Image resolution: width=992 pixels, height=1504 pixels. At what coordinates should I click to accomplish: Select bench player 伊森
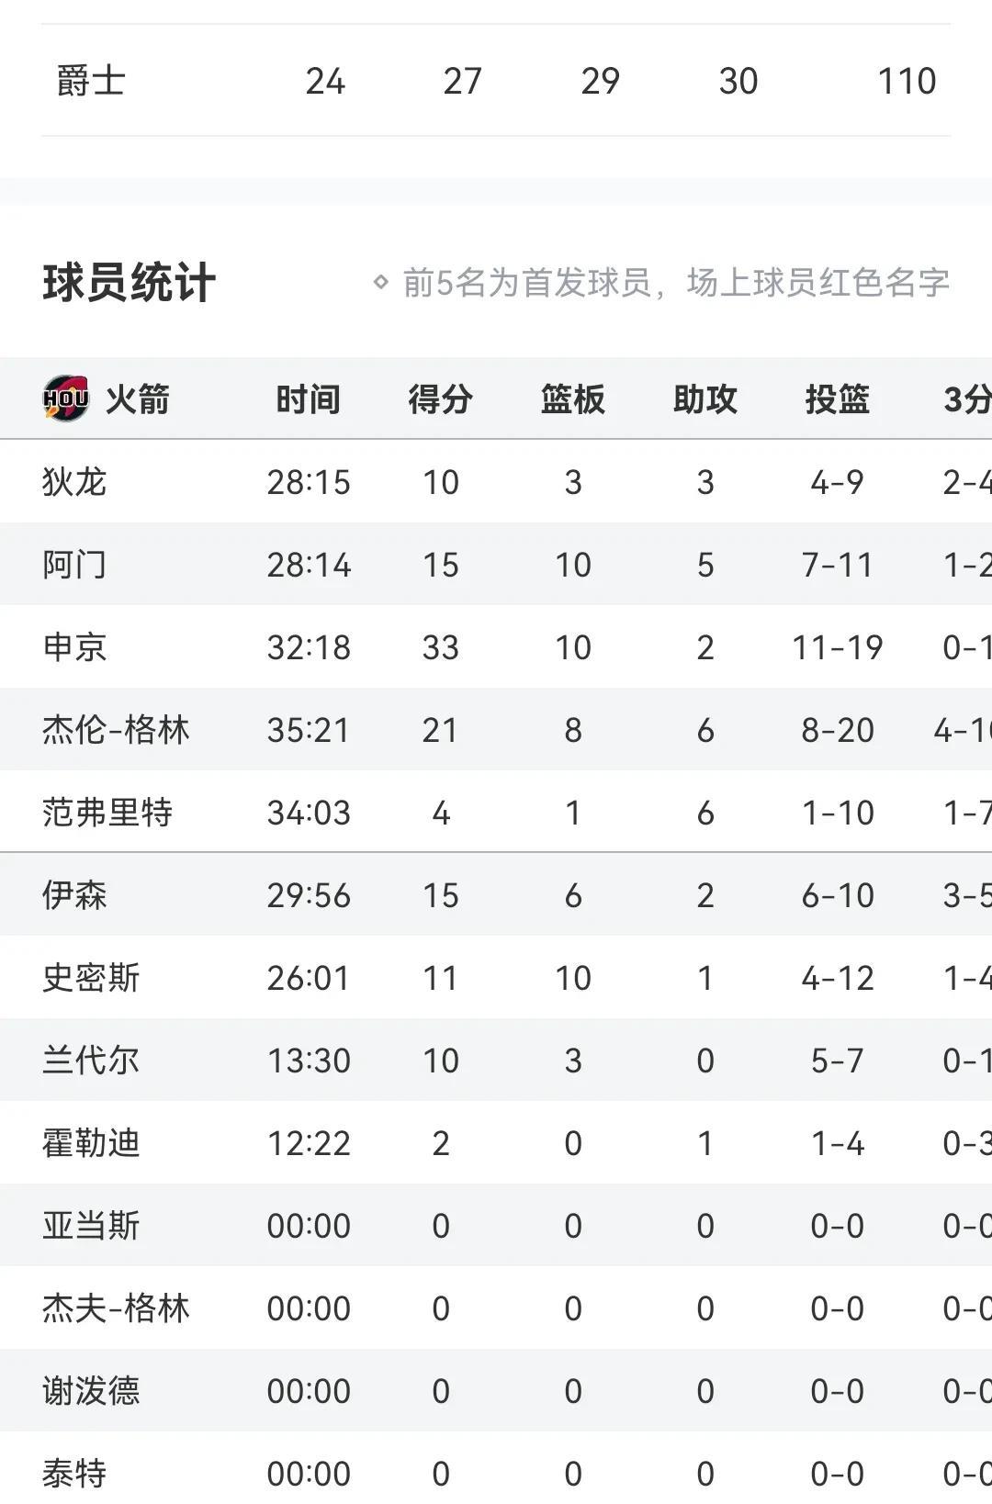tap(74, 895)
